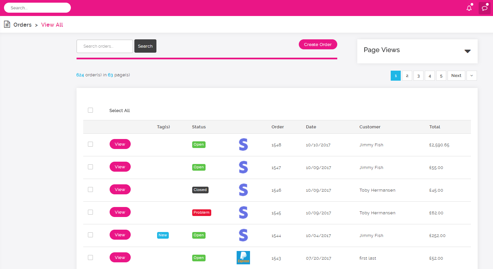Mark the checkbox for order 1543

90,257
